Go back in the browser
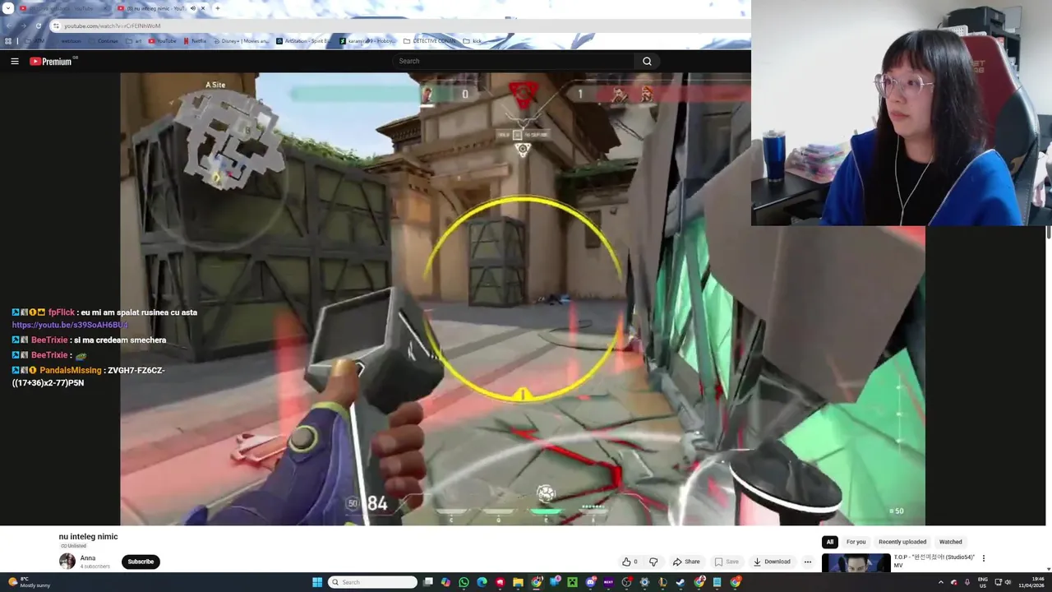The height and width of the screenshot is (592, 1052). tap(9, 25)
